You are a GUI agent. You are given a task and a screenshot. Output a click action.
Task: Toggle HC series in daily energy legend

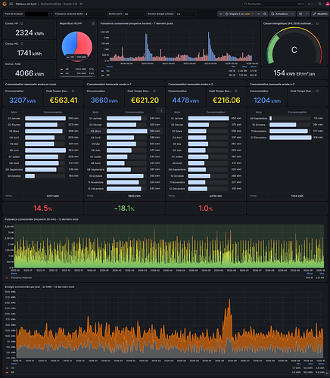pos(12,368)
